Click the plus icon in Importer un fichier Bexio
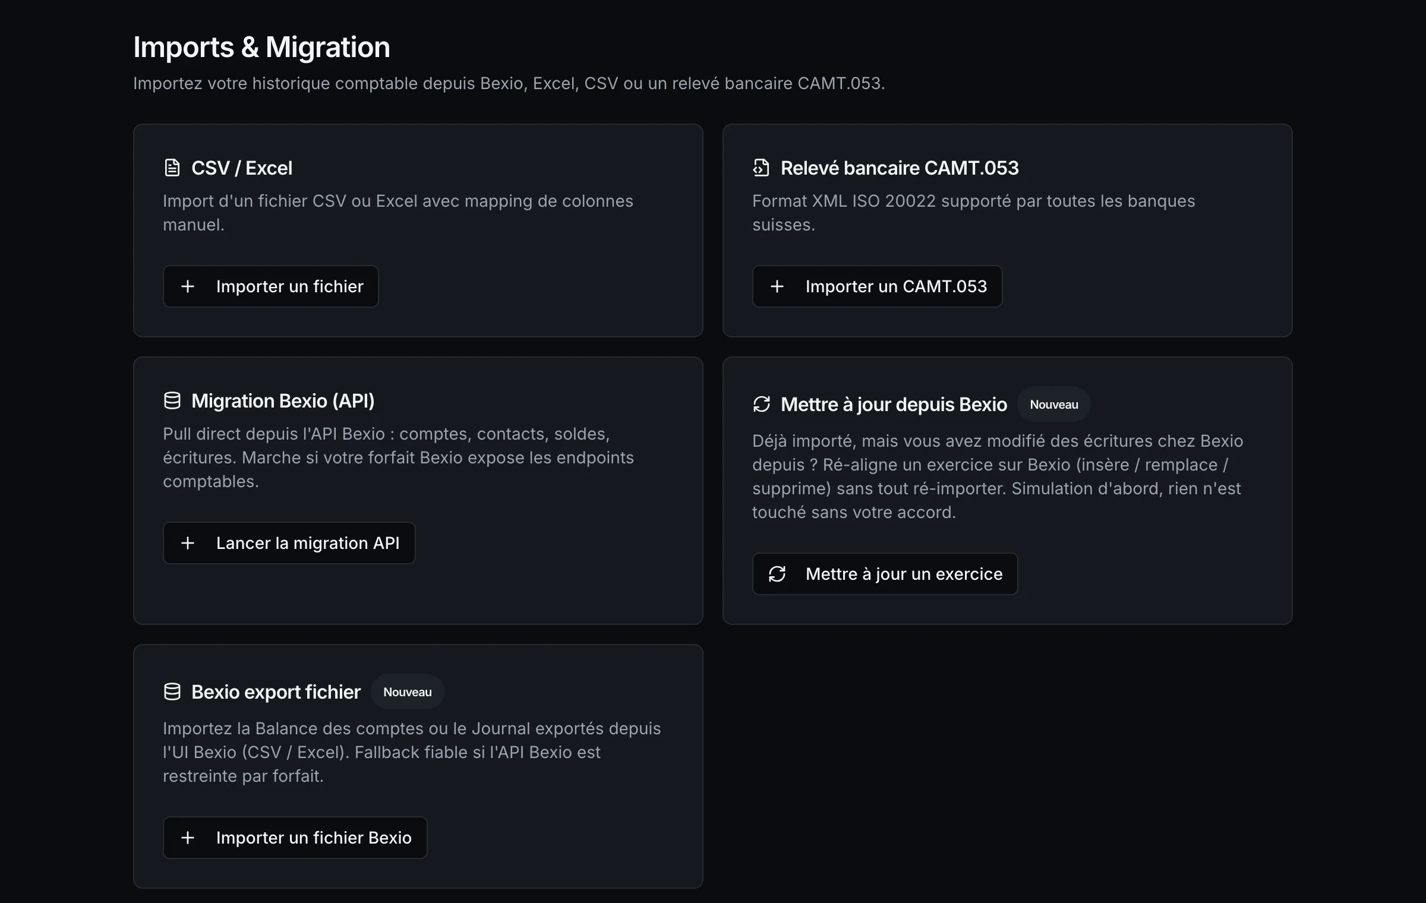This screenshot has height=903, width=1426. coord(188,838)
